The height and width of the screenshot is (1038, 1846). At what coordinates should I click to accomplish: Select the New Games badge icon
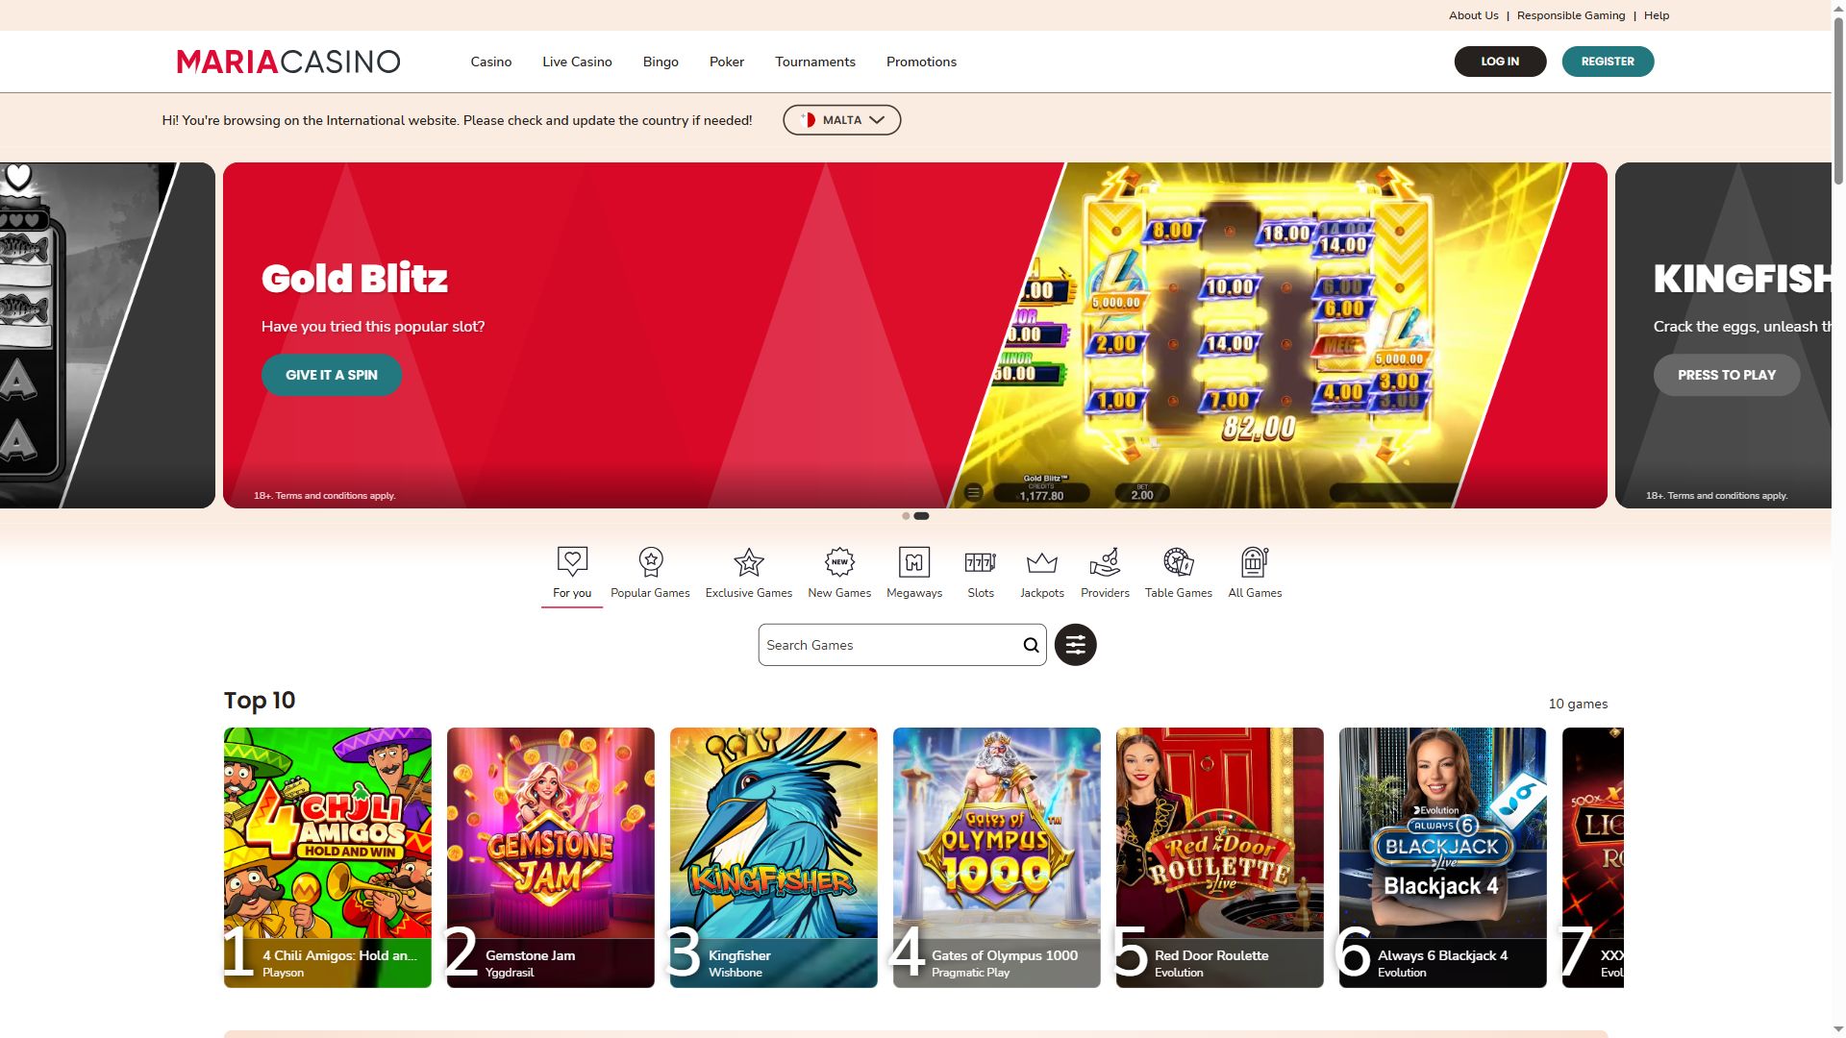[x=839, y=561]
